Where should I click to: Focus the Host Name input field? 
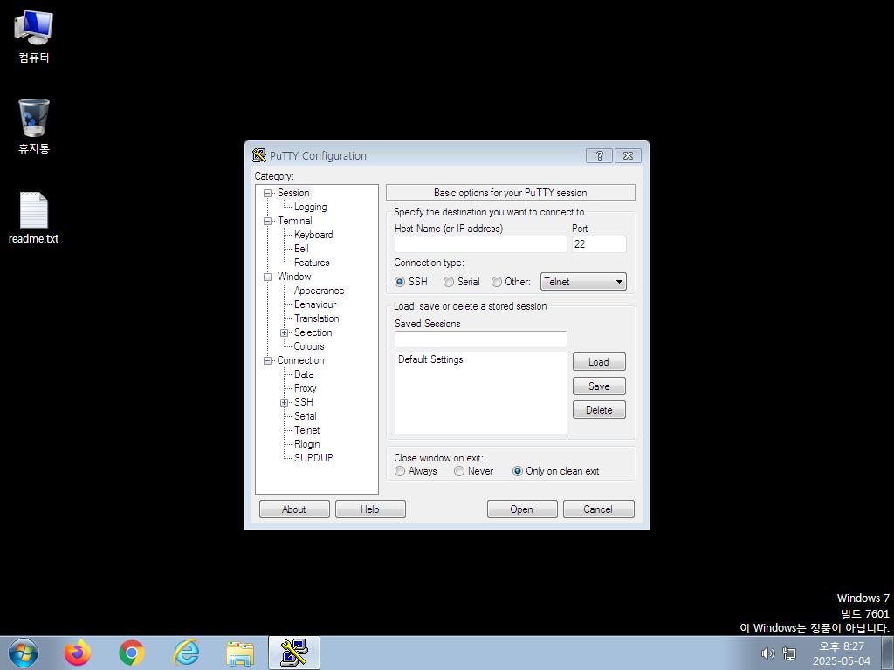tap(481, 244)
